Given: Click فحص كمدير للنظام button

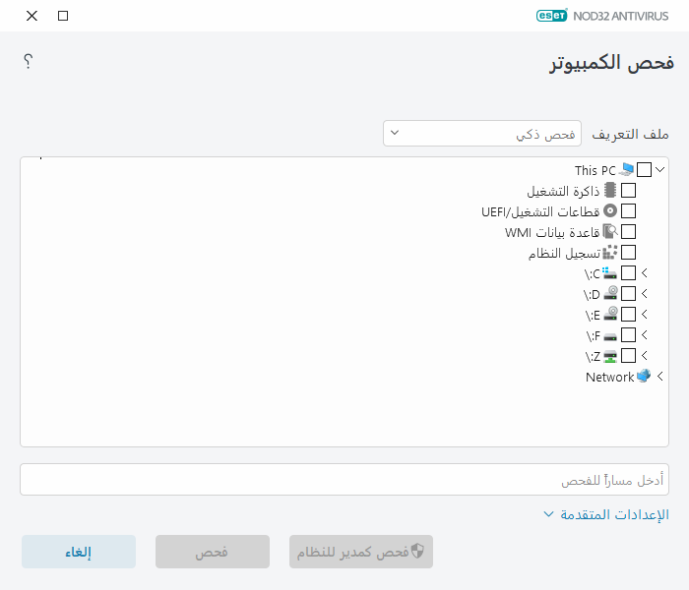Looking at the screenshot, I should (x=361, y=552).
